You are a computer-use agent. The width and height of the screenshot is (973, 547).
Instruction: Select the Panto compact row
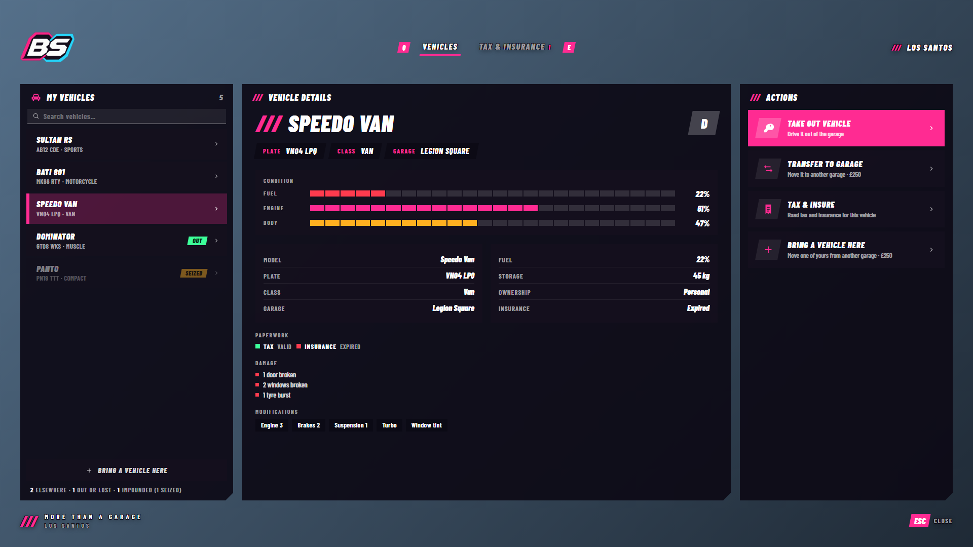pos(127,273)
